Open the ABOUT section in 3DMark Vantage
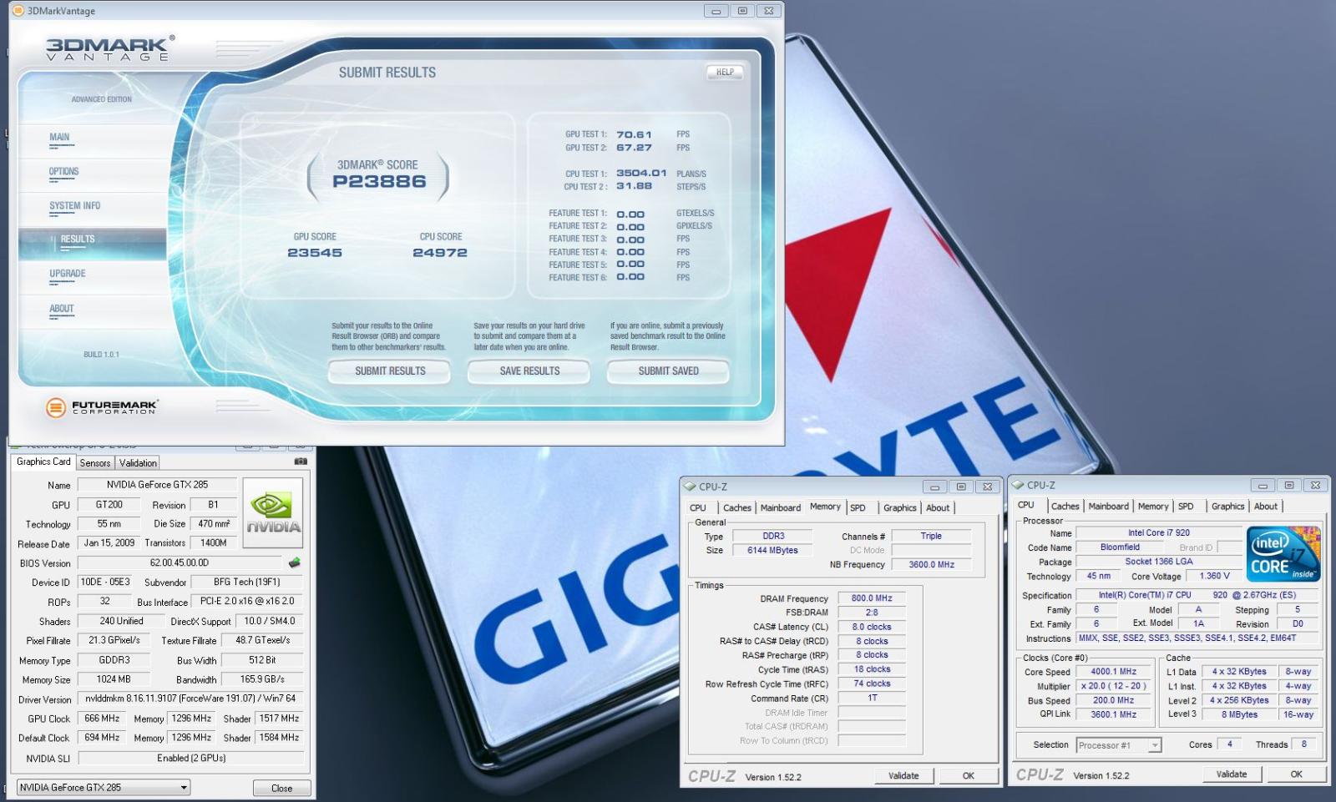The width and height of the screenshot is (1336, 802). click(x=61, y=308)
